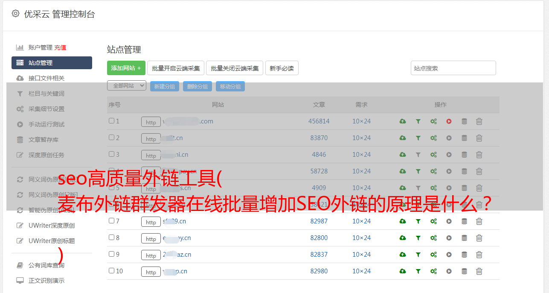
Task: Click 批量开启云端采集 button
Action: 176,68
